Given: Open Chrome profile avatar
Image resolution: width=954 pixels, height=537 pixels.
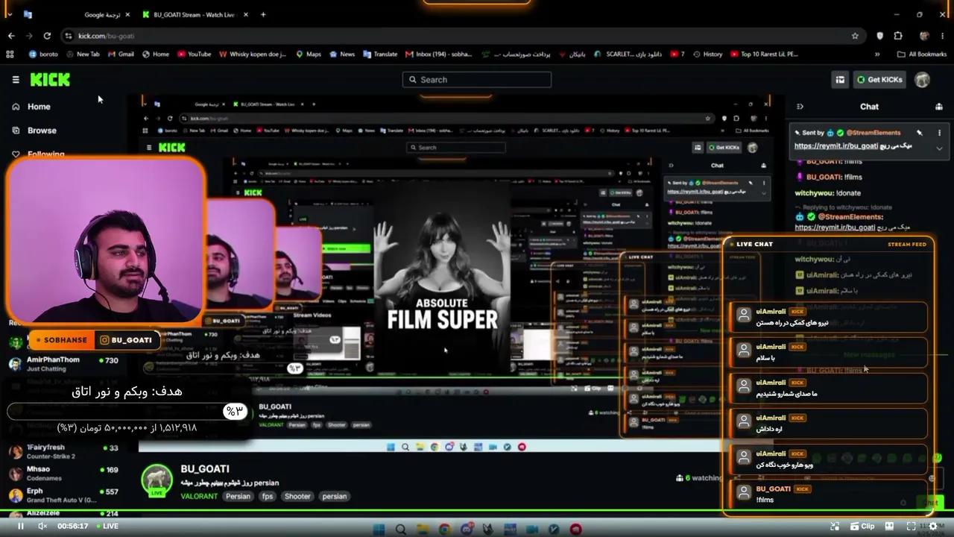Looking at the screenshot, I should [924, 36].
